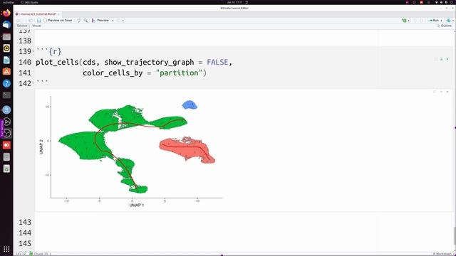Click the plot_cells function name
The image size is (456, 256).
click(57, 63)
